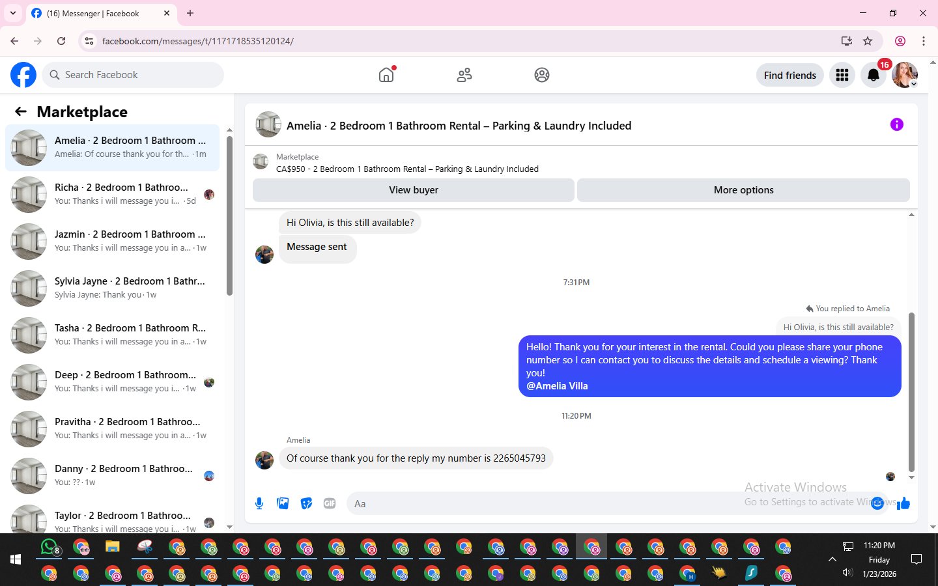Click the browser back arrow
Image resolution: width=938 pixels, height=586 pixels.
(x=14, y=41)
